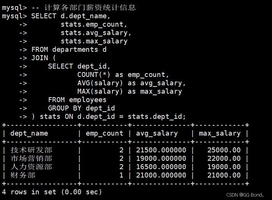Image resolution: width=272 pixels, height=200 pixels.
Task: Click 'FROM employees' line
Action: (x=77, y=100)
